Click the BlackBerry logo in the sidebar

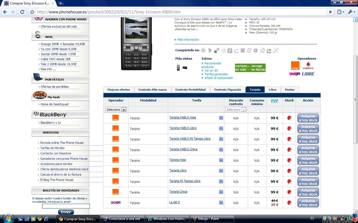[50, 114]
